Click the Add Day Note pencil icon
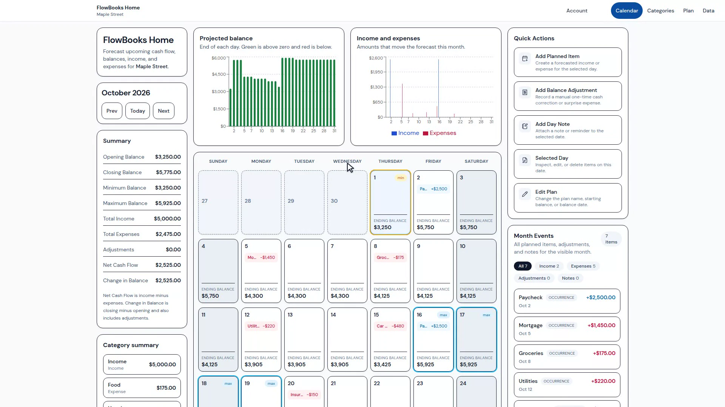The image size is (725, 407). 525,127
